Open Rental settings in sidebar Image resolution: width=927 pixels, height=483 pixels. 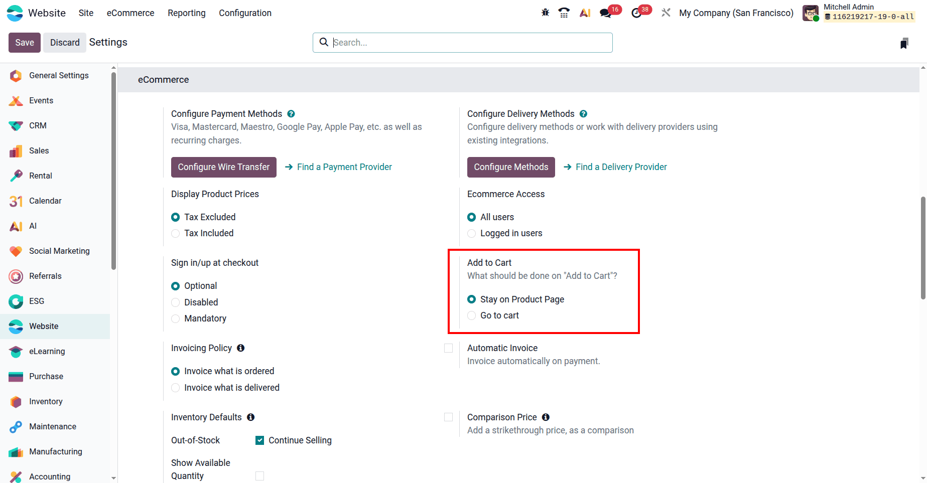[x=55, y=176]
